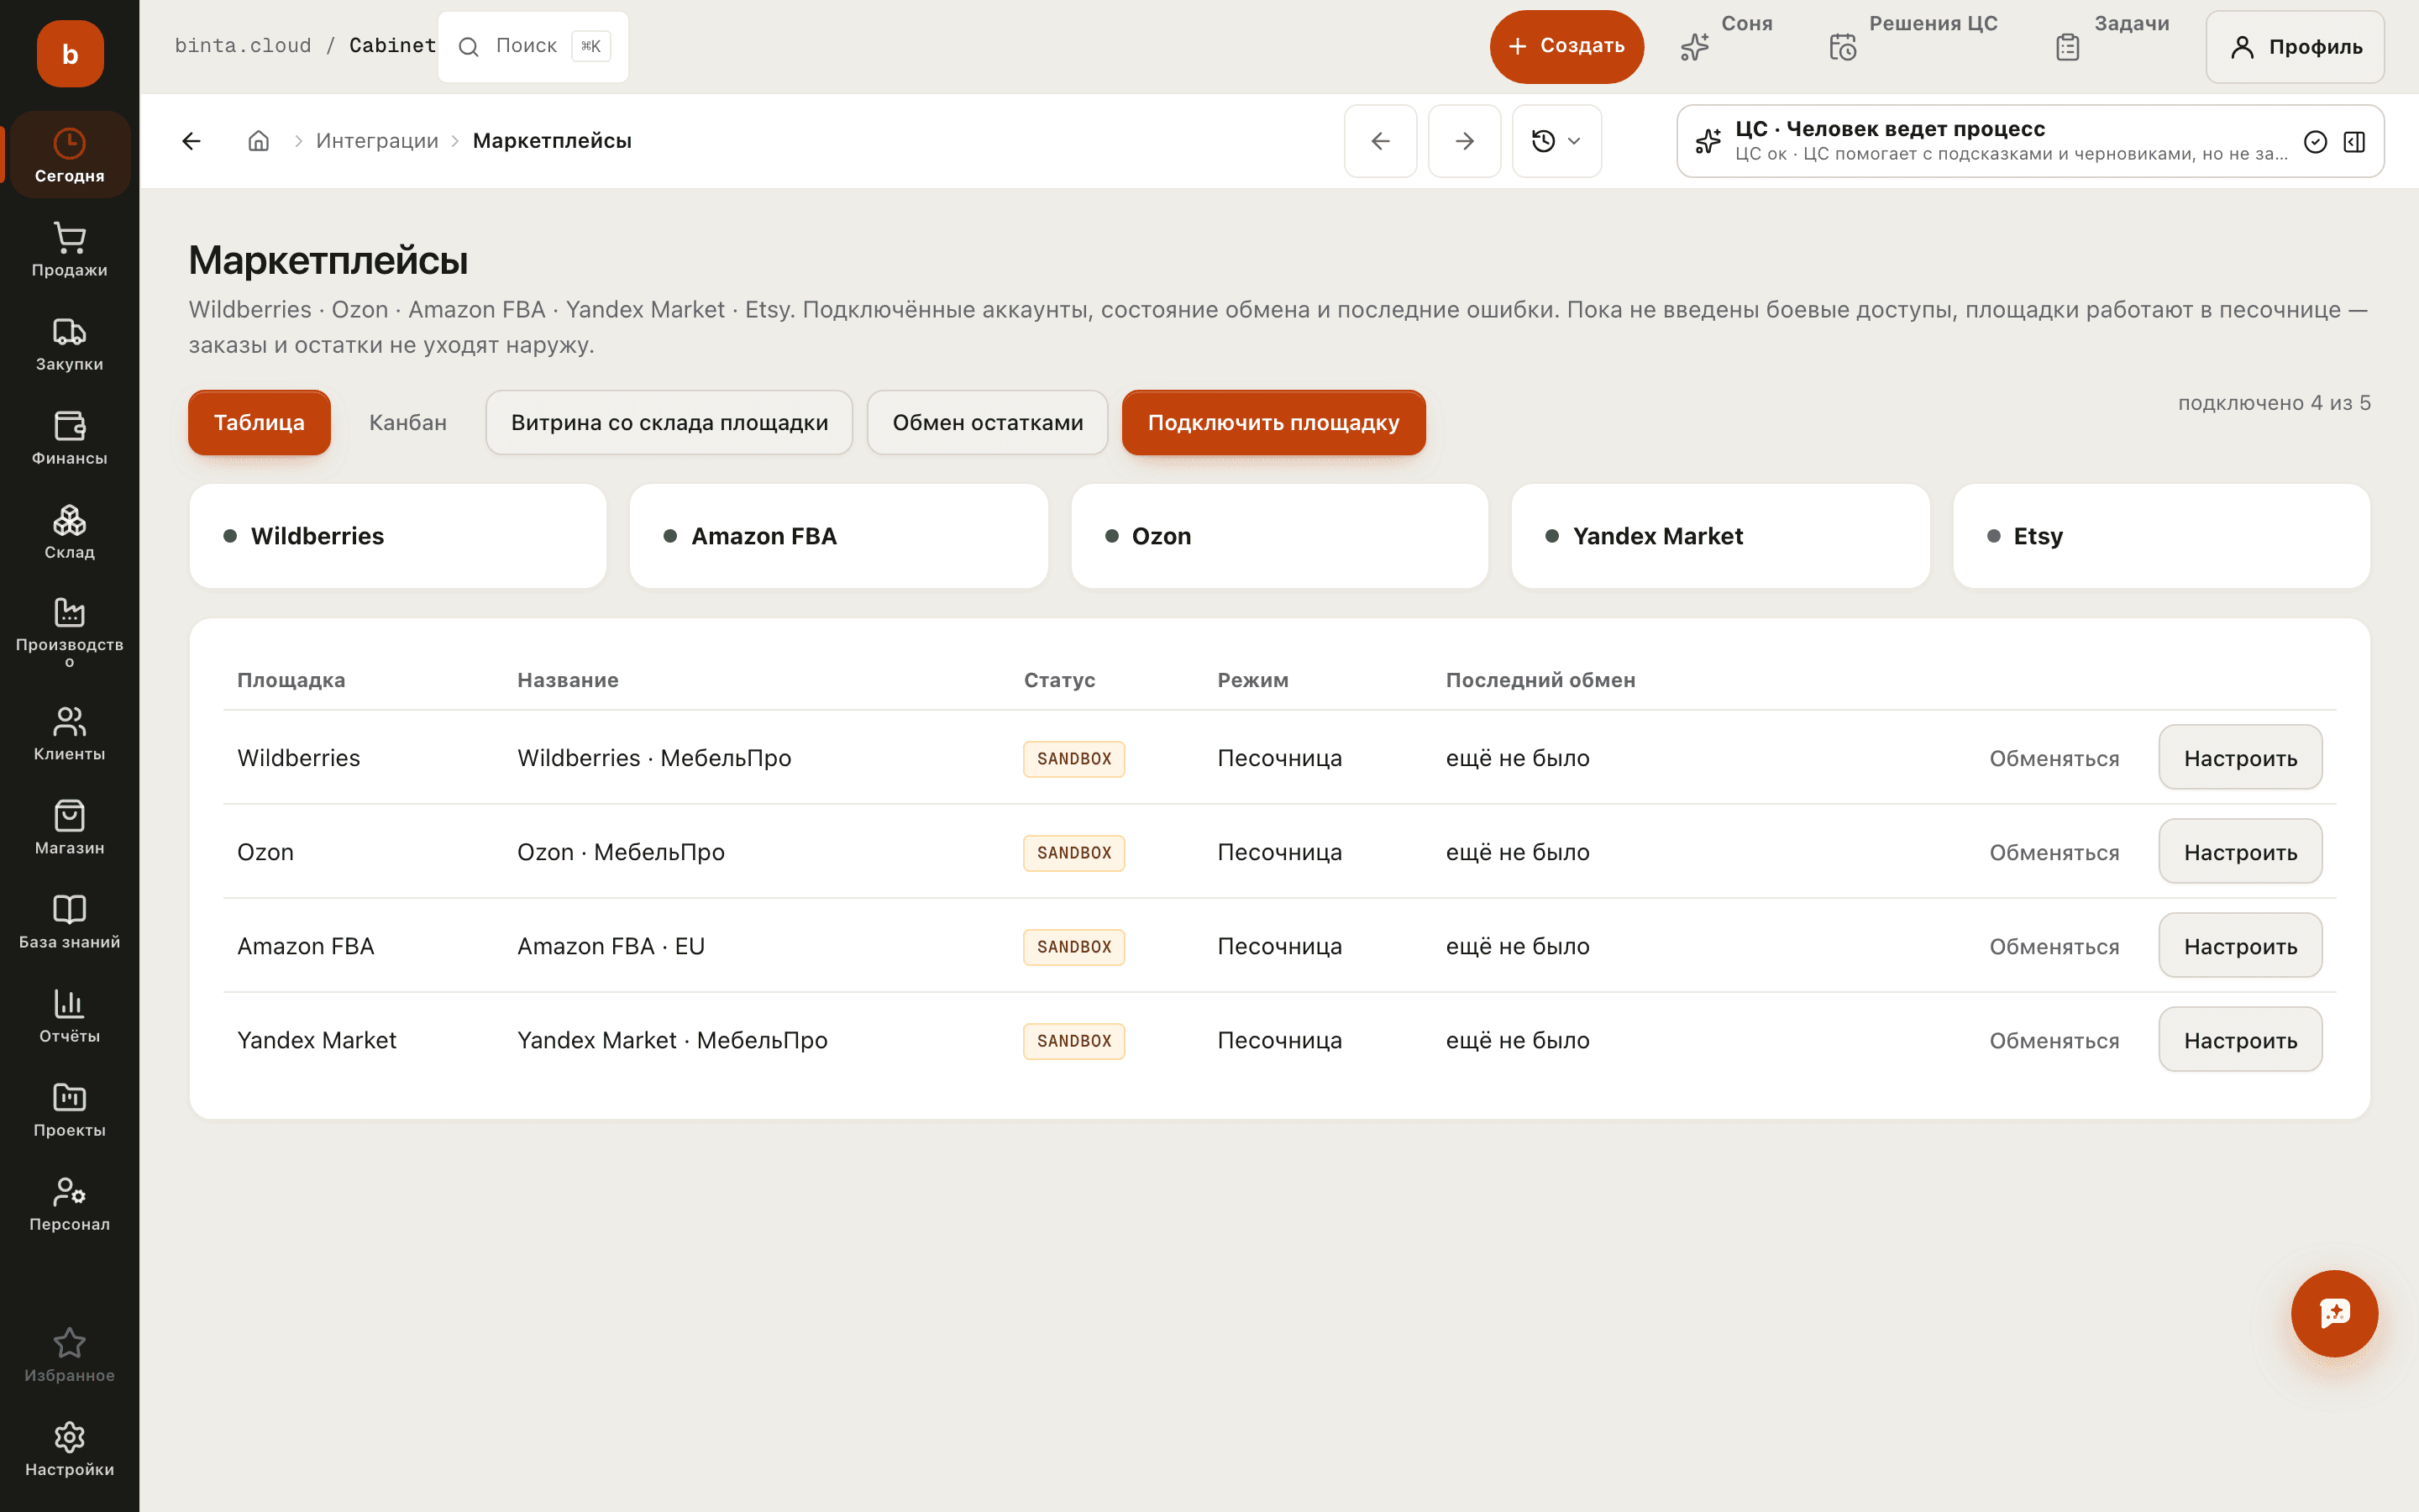Open Настройки at the sidebar bottom
The image size is (2419, 1512).
69,1449
